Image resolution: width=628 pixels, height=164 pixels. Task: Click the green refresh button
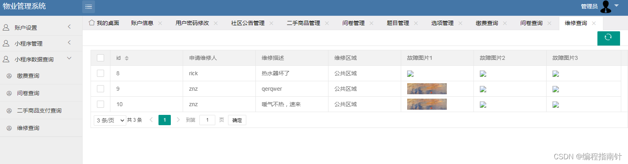[609, 38]
